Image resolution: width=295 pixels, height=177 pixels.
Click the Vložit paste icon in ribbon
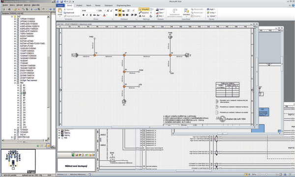coord(59,11)
